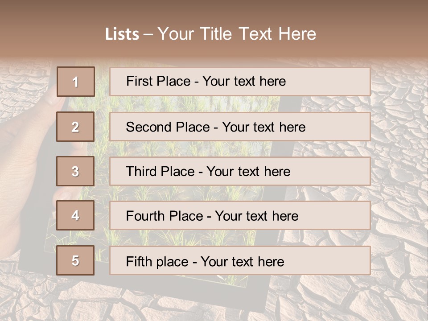The width and height of the screenshot is (428, 321).
Task: Select the number 2 box
Action: tap(75, 127)
